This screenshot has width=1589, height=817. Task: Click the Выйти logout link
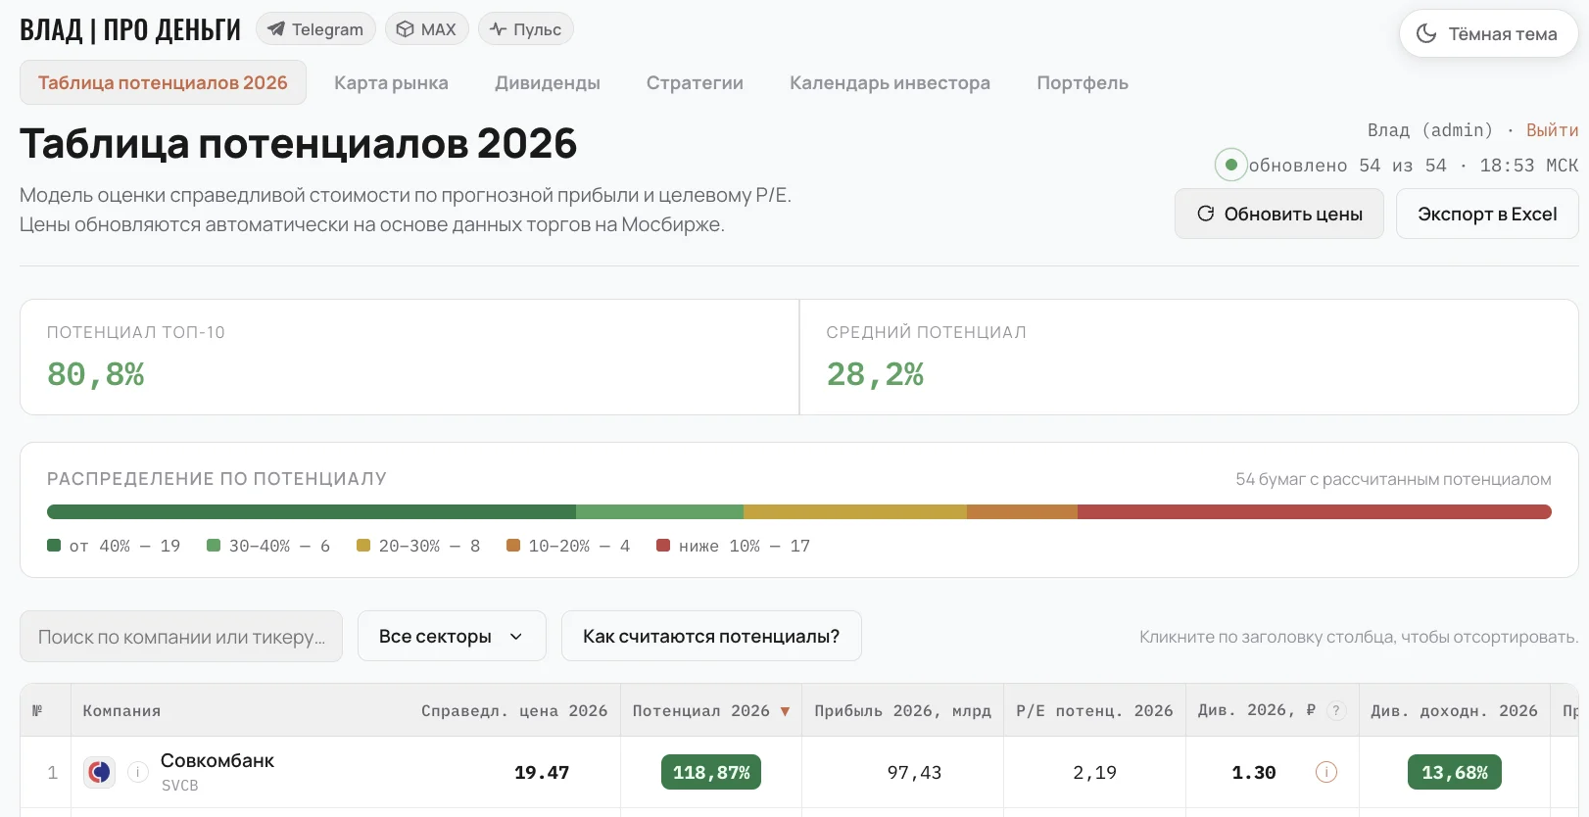1552,130
